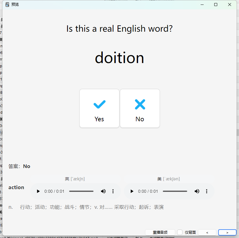The height and width of the screenshot is (238, 239).
Task: Play the British pronunciation audio
Action: (x=38, y=191)
